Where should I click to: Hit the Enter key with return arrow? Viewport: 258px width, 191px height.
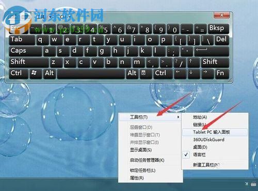click(x=212, y=51)
